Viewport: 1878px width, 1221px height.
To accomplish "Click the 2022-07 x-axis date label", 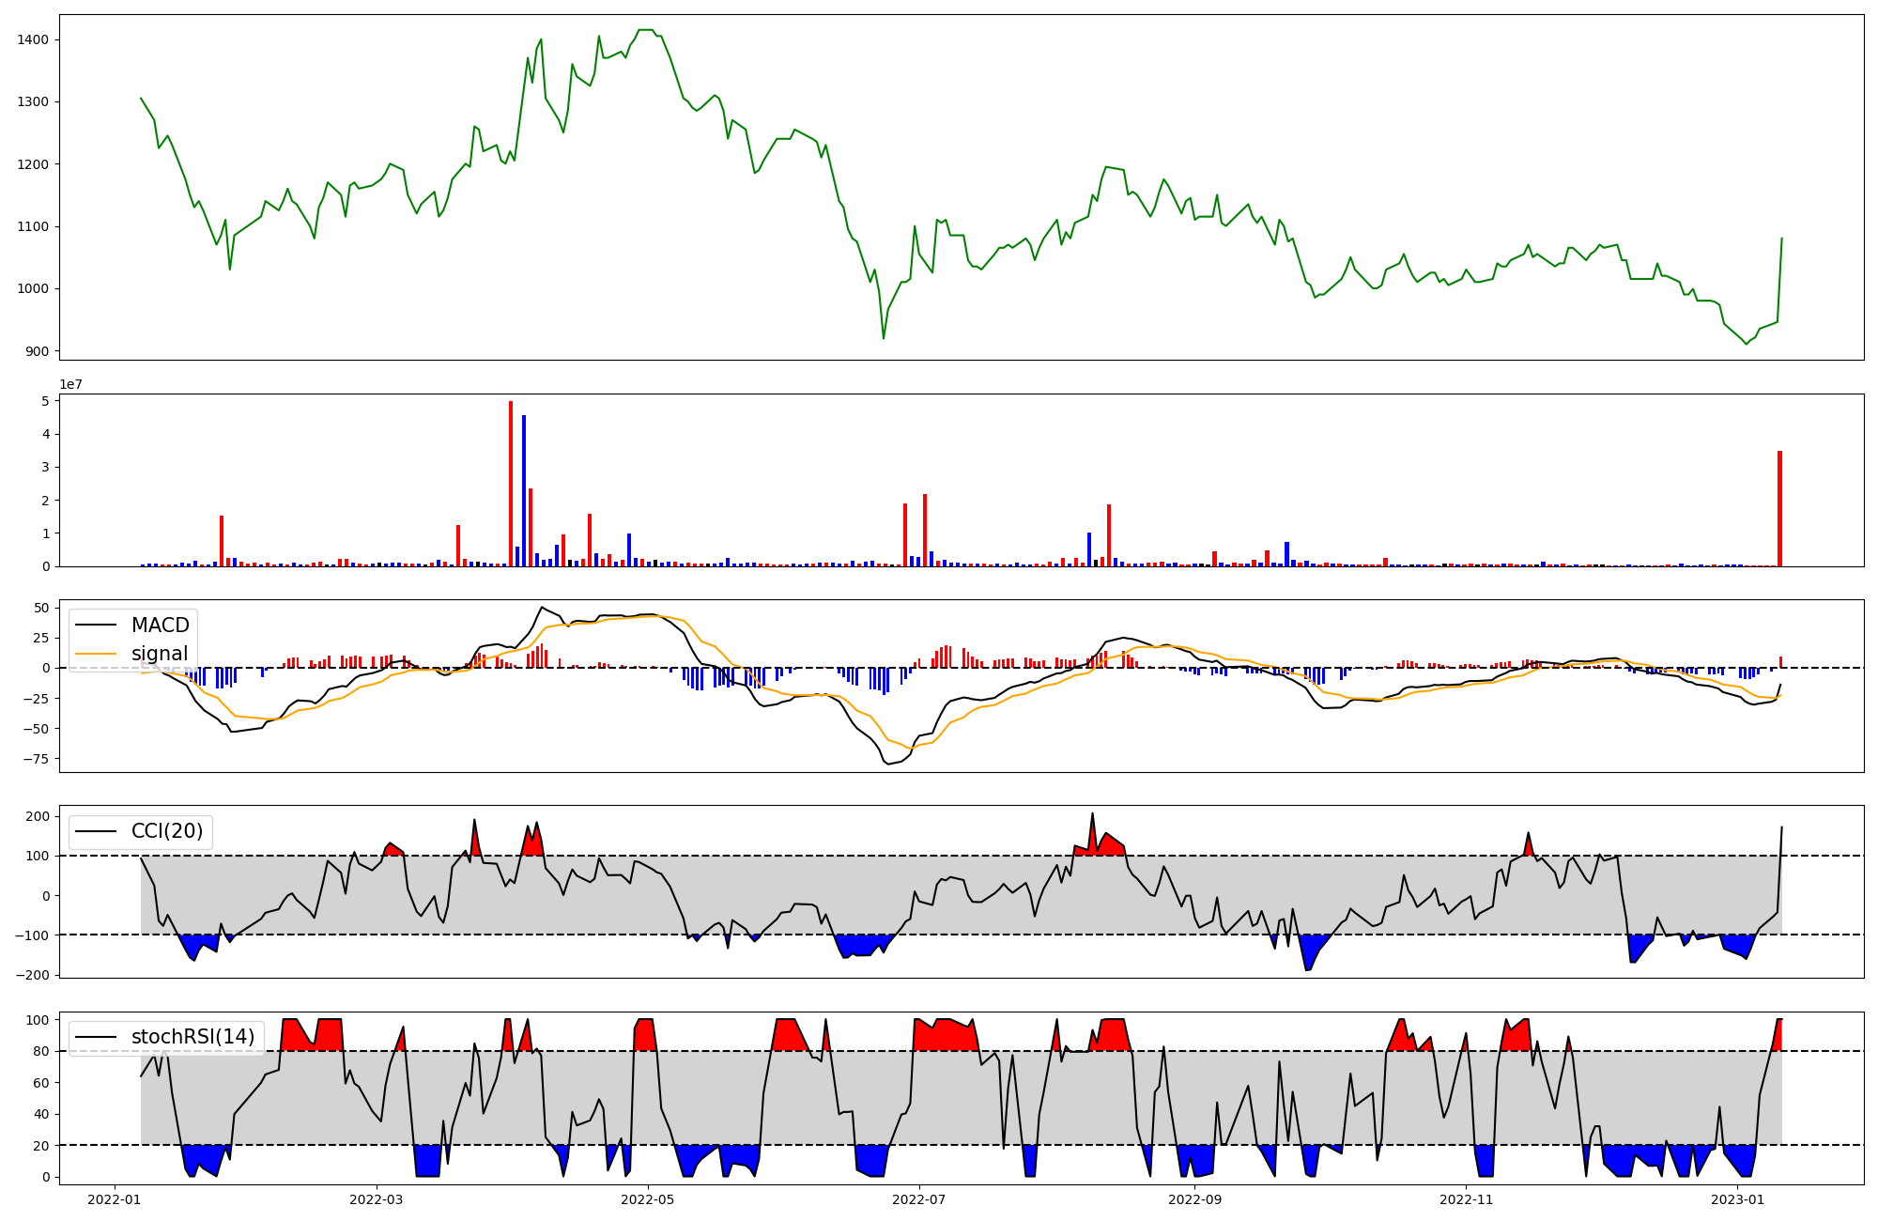I will [918, 1199].
